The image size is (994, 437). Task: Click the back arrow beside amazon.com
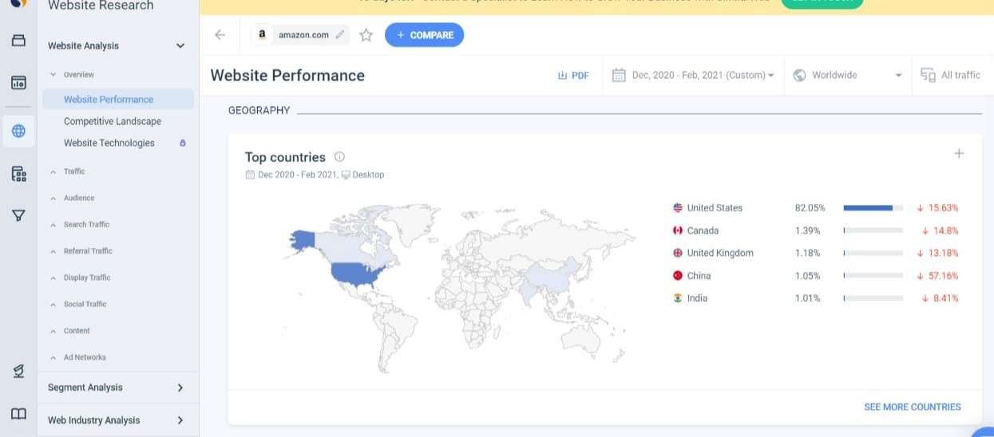click(x=220, y=34)
